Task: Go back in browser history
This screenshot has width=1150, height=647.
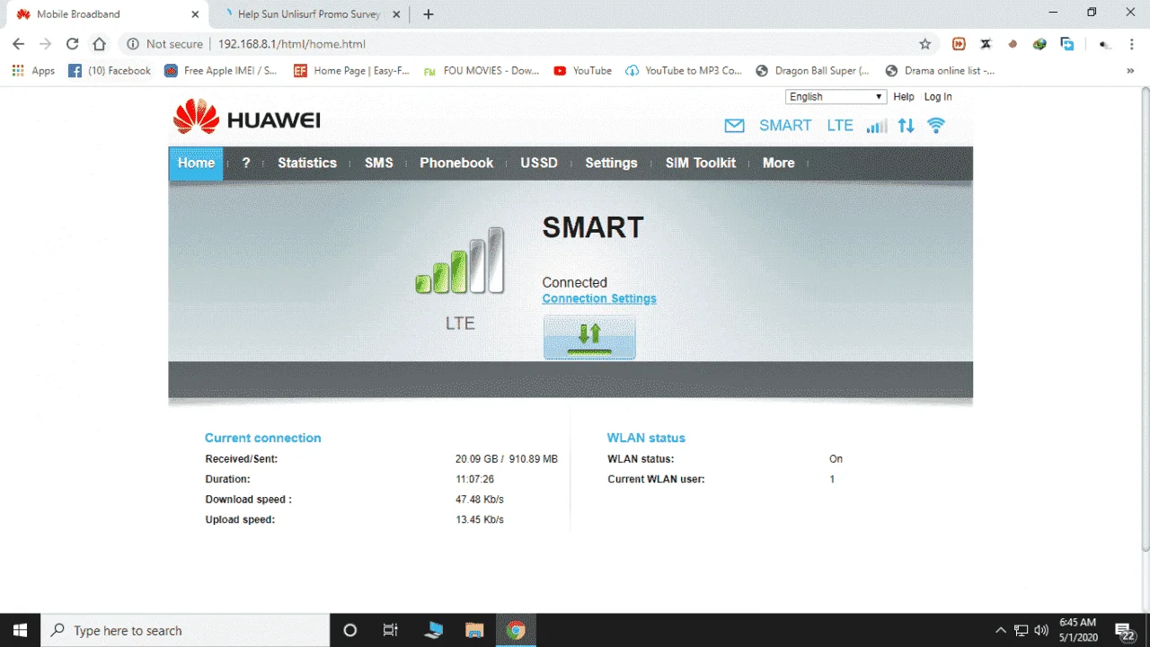Action: click(x=19, y=44)
